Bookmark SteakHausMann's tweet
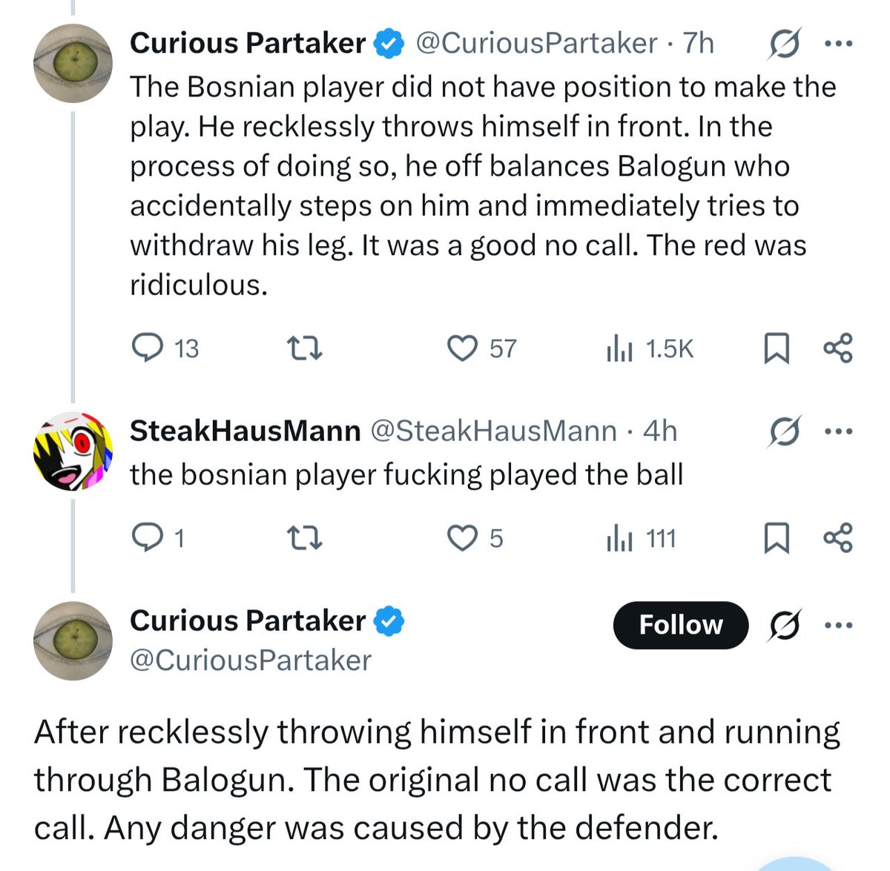This screenshot has height=871, width=890. click(776, 538)
